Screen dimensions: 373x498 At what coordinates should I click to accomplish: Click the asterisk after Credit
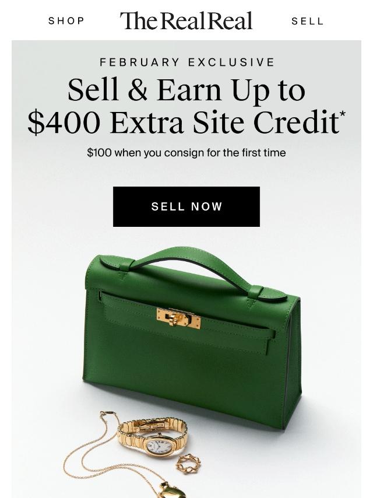point(343,114)
